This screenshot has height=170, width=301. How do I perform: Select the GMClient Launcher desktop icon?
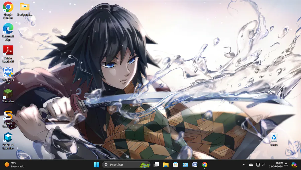pyautogui.click(x=8, y=141)
